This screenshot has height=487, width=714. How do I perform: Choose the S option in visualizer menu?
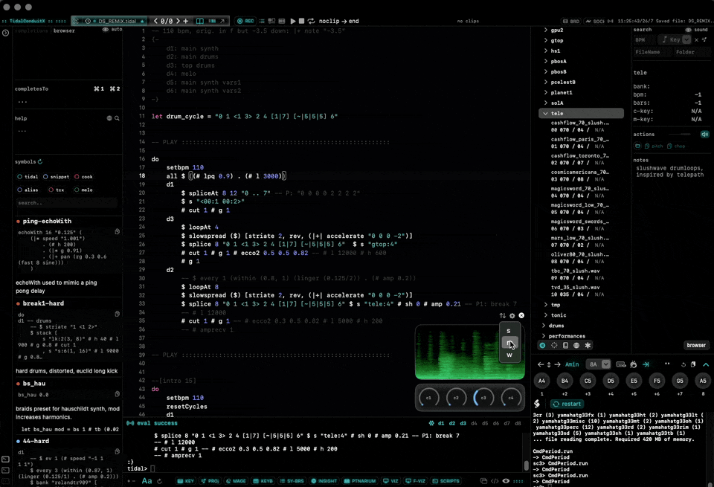point(509,331)
